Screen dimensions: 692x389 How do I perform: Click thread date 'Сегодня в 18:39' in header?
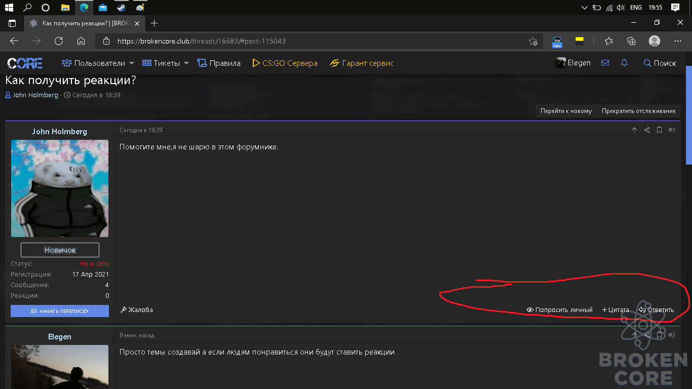(96, 95)
